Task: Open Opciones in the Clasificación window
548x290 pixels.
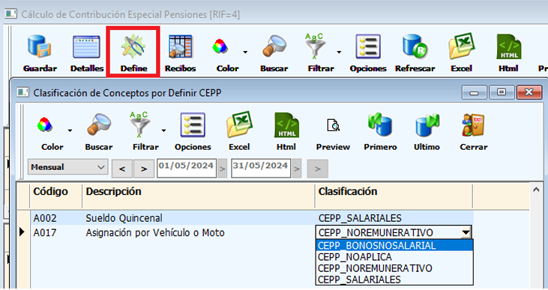Action: coord(193,132)
